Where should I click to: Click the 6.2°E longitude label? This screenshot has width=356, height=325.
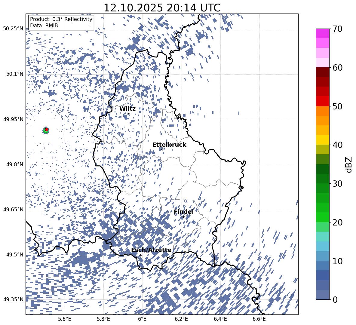[x=181, y=319]
